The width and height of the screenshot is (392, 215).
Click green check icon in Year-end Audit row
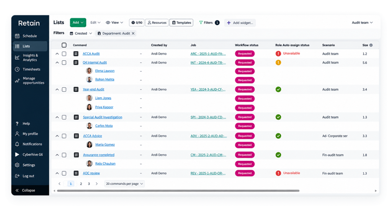coord(278,90)
